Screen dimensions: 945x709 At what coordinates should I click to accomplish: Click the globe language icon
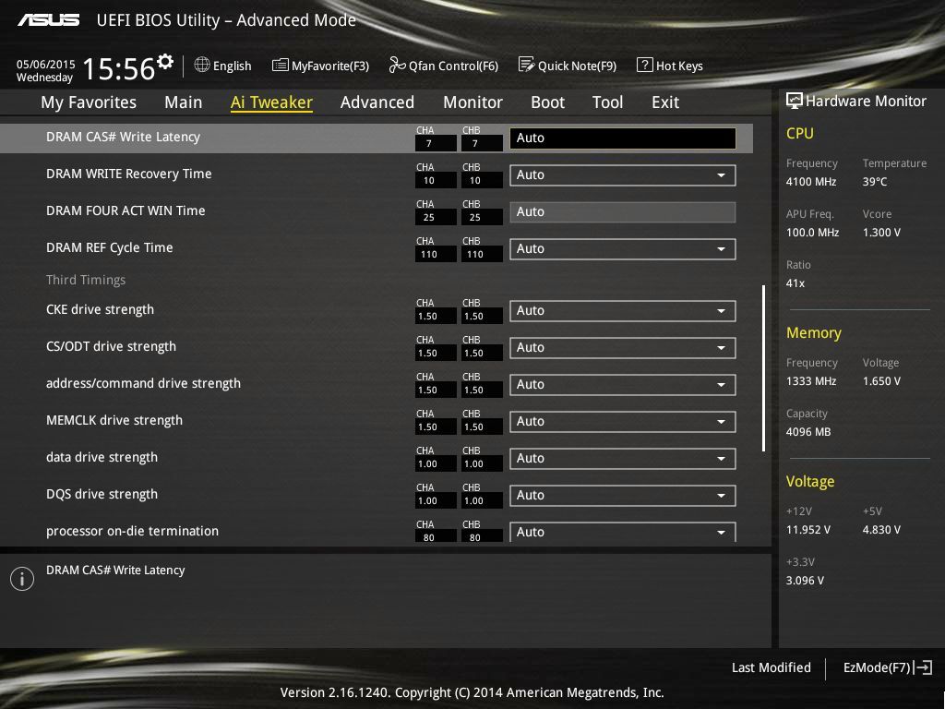point(202,65)
